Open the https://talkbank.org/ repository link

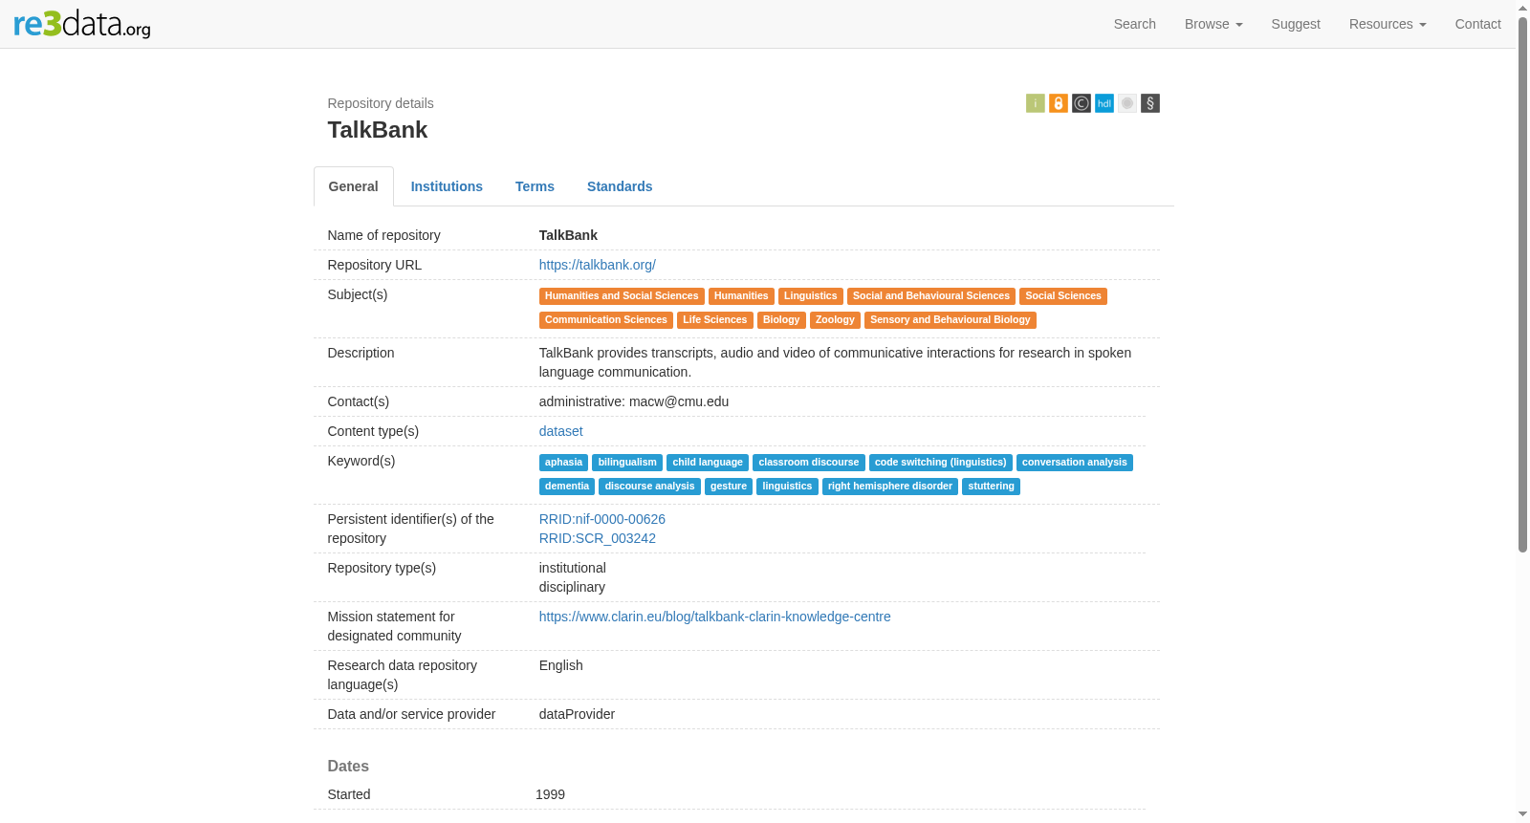598,265
